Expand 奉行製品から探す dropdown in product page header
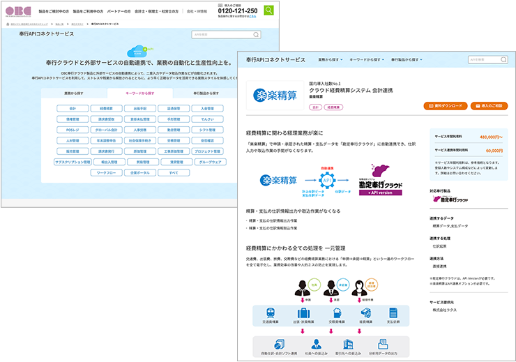Screen dimensions: 516x362 [x=407, y=59]
